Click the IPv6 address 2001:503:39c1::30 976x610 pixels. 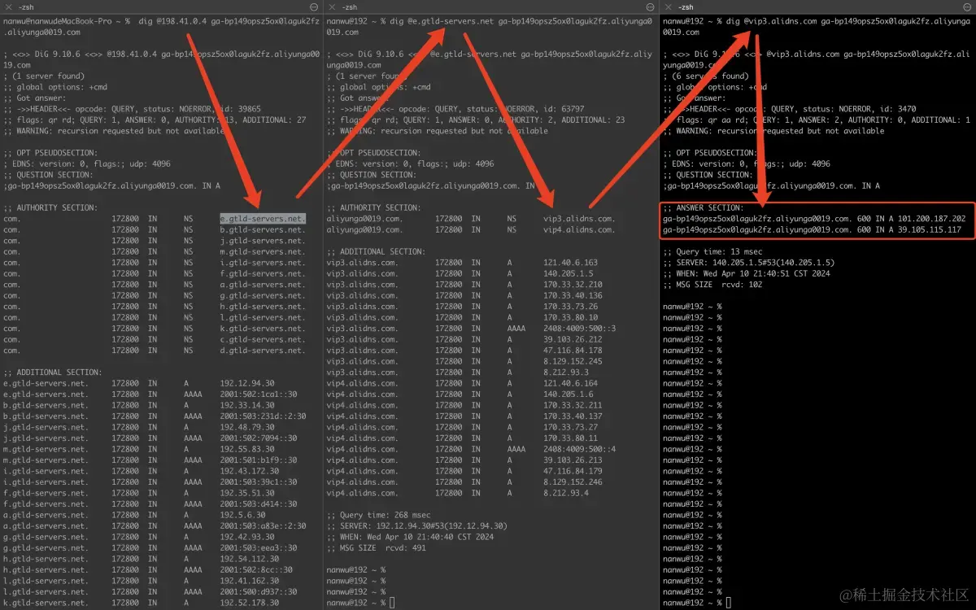point(260,481)
